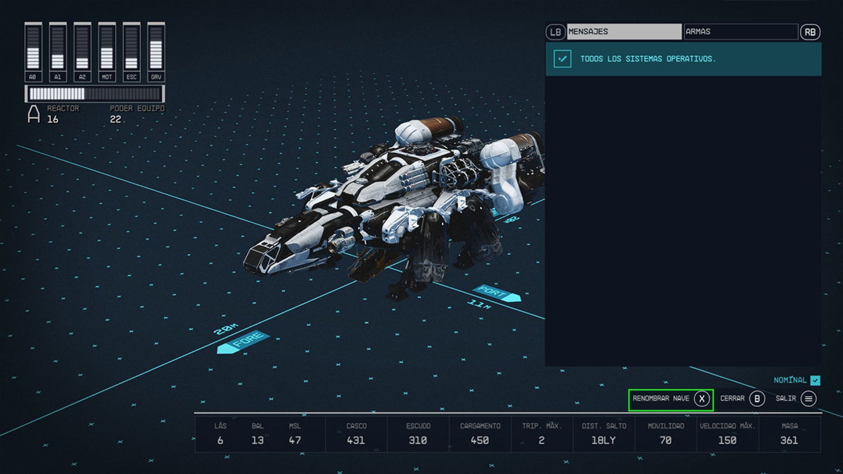The width and height of the screenshot is (843, 474).
Task: Select the GRV grav drive power bar
Action: [156, 52]
